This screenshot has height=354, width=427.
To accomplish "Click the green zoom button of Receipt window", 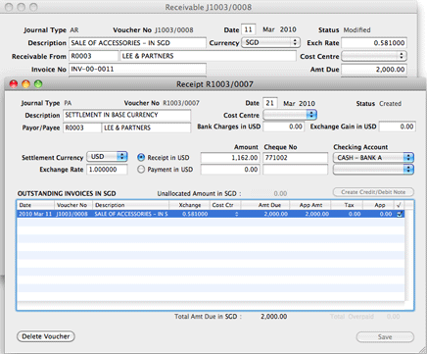I will [38, 84].
